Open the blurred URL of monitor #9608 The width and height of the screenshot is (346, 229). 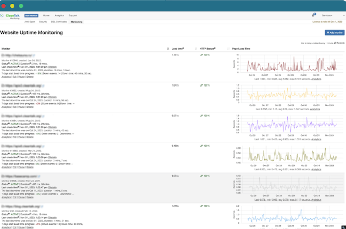click(x=19, y=176)
